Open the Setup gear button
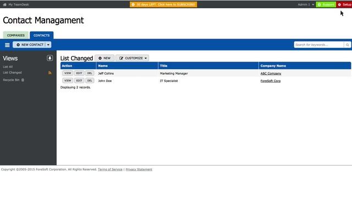The width and height of the screenshot is (352, 198). click(344, 4)
